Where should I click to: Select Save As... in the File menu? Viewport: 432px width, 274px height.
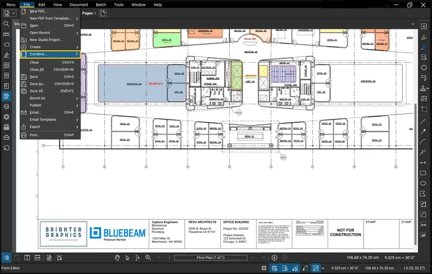(50, 84)
